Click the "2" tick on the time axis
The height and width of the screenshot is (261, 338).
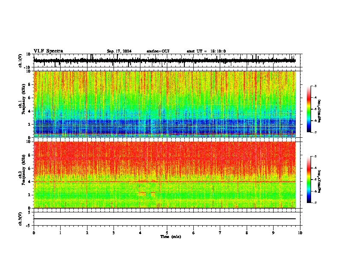(x=87, y=233)
